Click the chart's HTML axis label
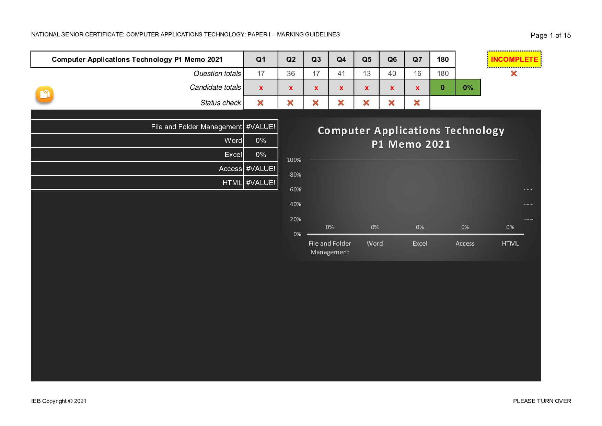602x426 pixels. pyautogui.click(x=510, y=244)
